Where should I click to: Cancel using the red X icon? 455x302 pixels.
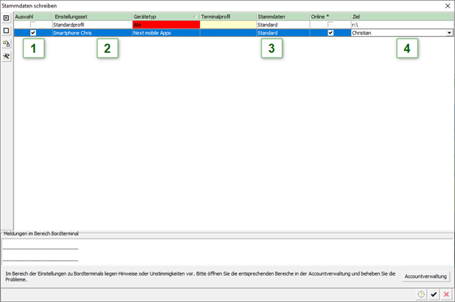pyautogui.click(x=446, y=294)
